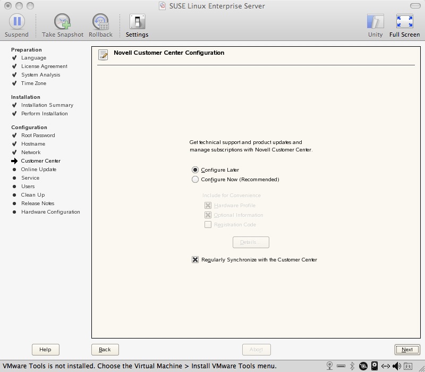The image size is (425, 372).
Task: Click the VMware Tools not installed message
Action: point(140,366)
